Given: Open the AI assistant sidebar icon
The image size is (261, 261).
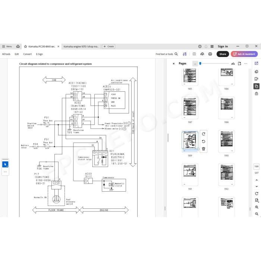Looking at the screenshot, I should pyautogui.click(x=257, y=63).
